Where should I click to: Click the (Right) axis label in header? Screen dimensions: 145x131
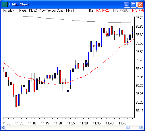pos(23,11)
